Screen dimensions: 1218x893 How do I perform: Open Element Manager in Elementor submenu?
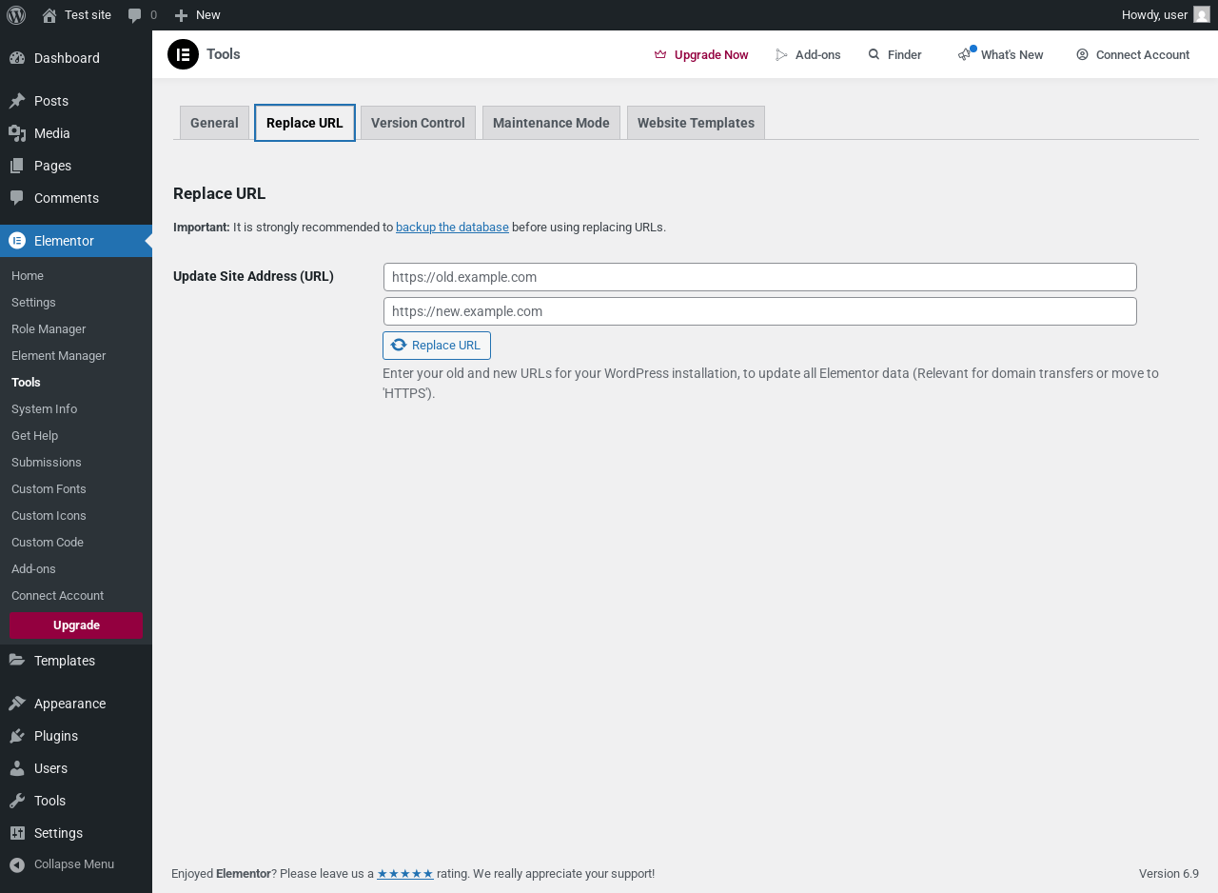coord(59,355)
